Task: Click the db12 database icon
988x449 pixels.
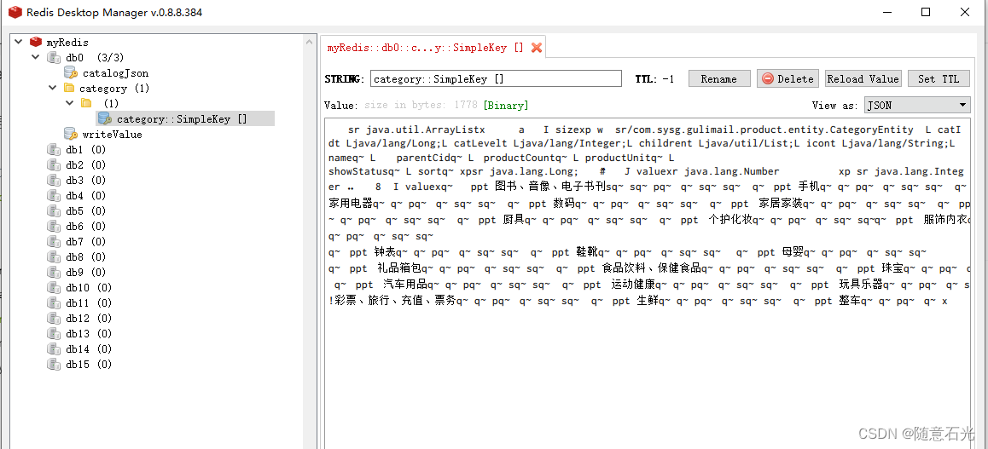Action: point(54,318)
